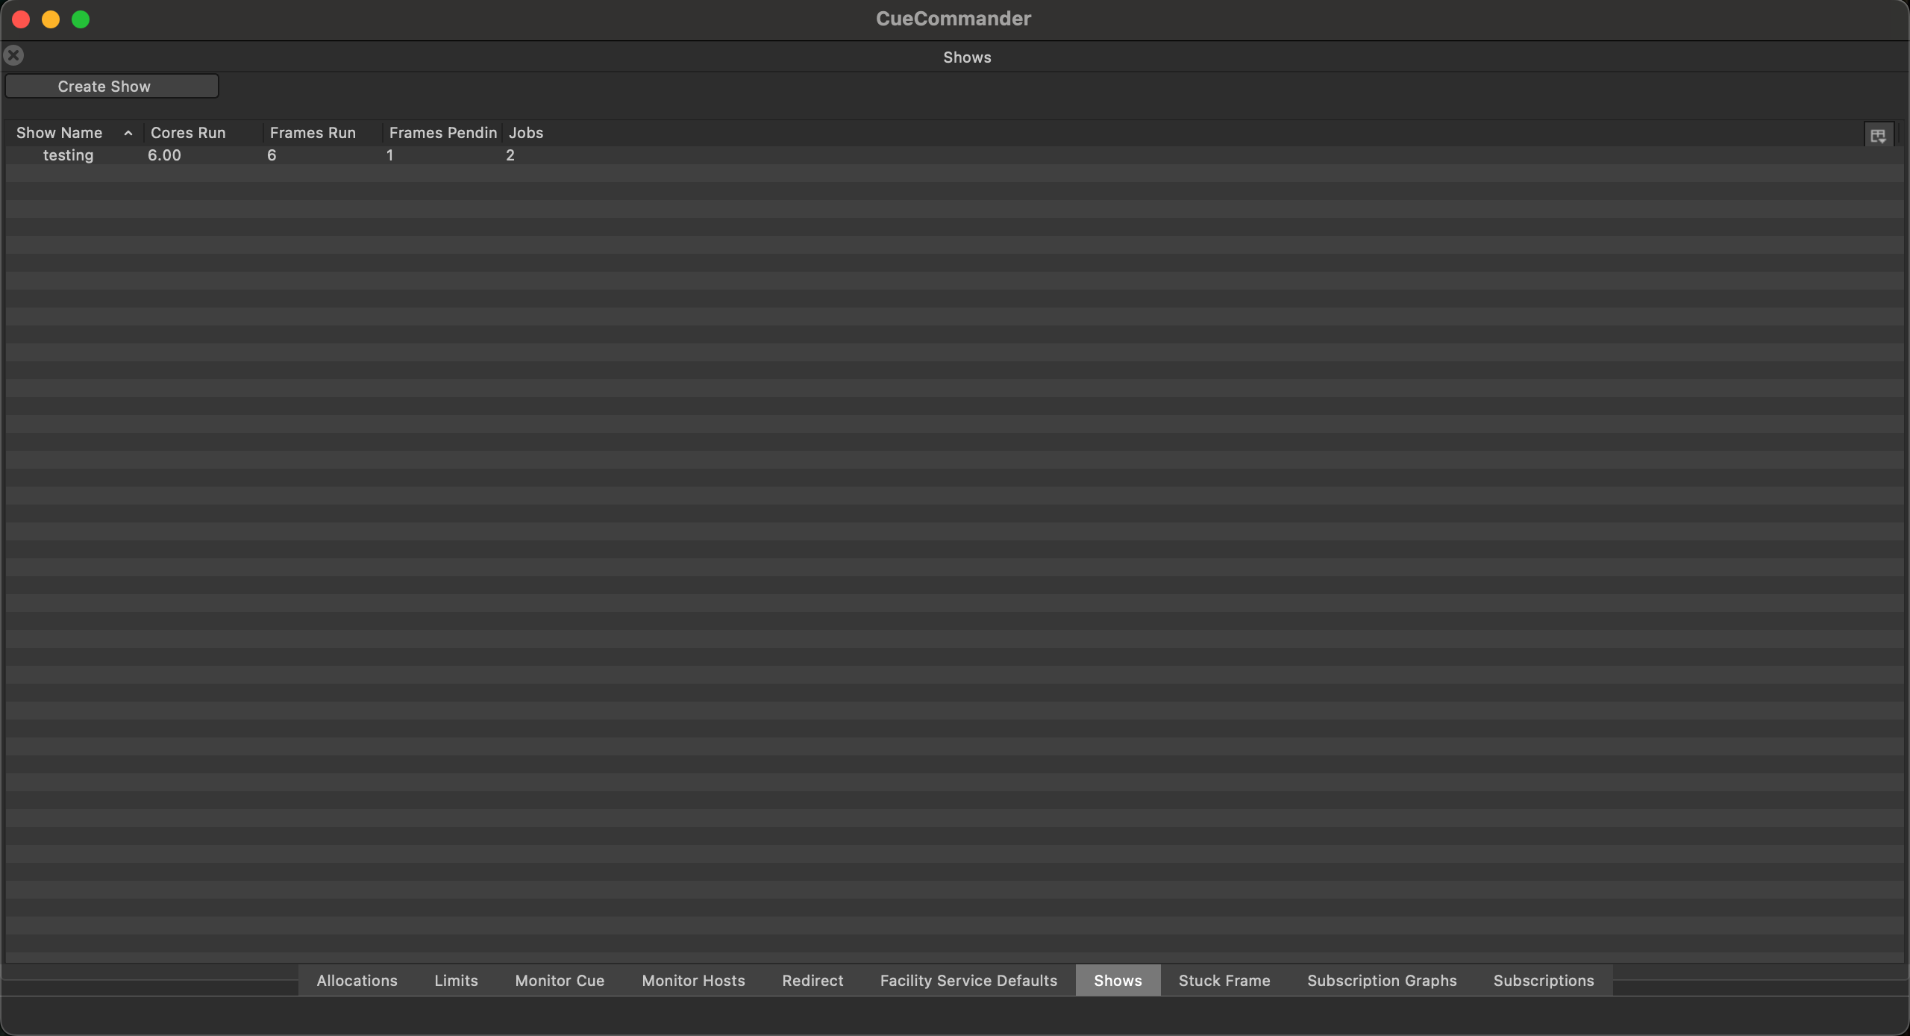The image size is (1910, 1036).
Task: Open the Monitor Hosts tab
Action: point(693,980)
